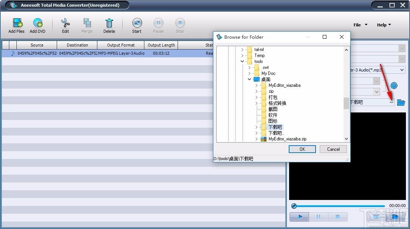Expand the 打包 folder node

coord(257,97)
